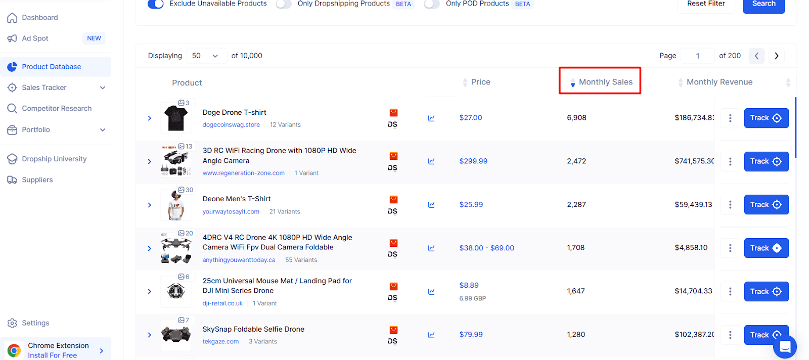Visit the yourwaytosayit.com link

tap(231, 212)
